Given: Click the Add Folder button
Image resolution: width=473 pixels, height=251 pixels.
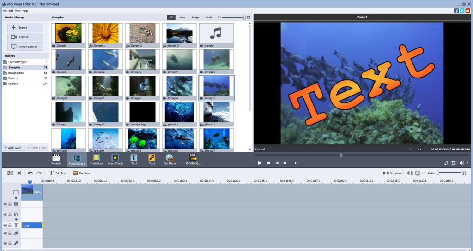Looking at the screenshot, I should point(13,148).
